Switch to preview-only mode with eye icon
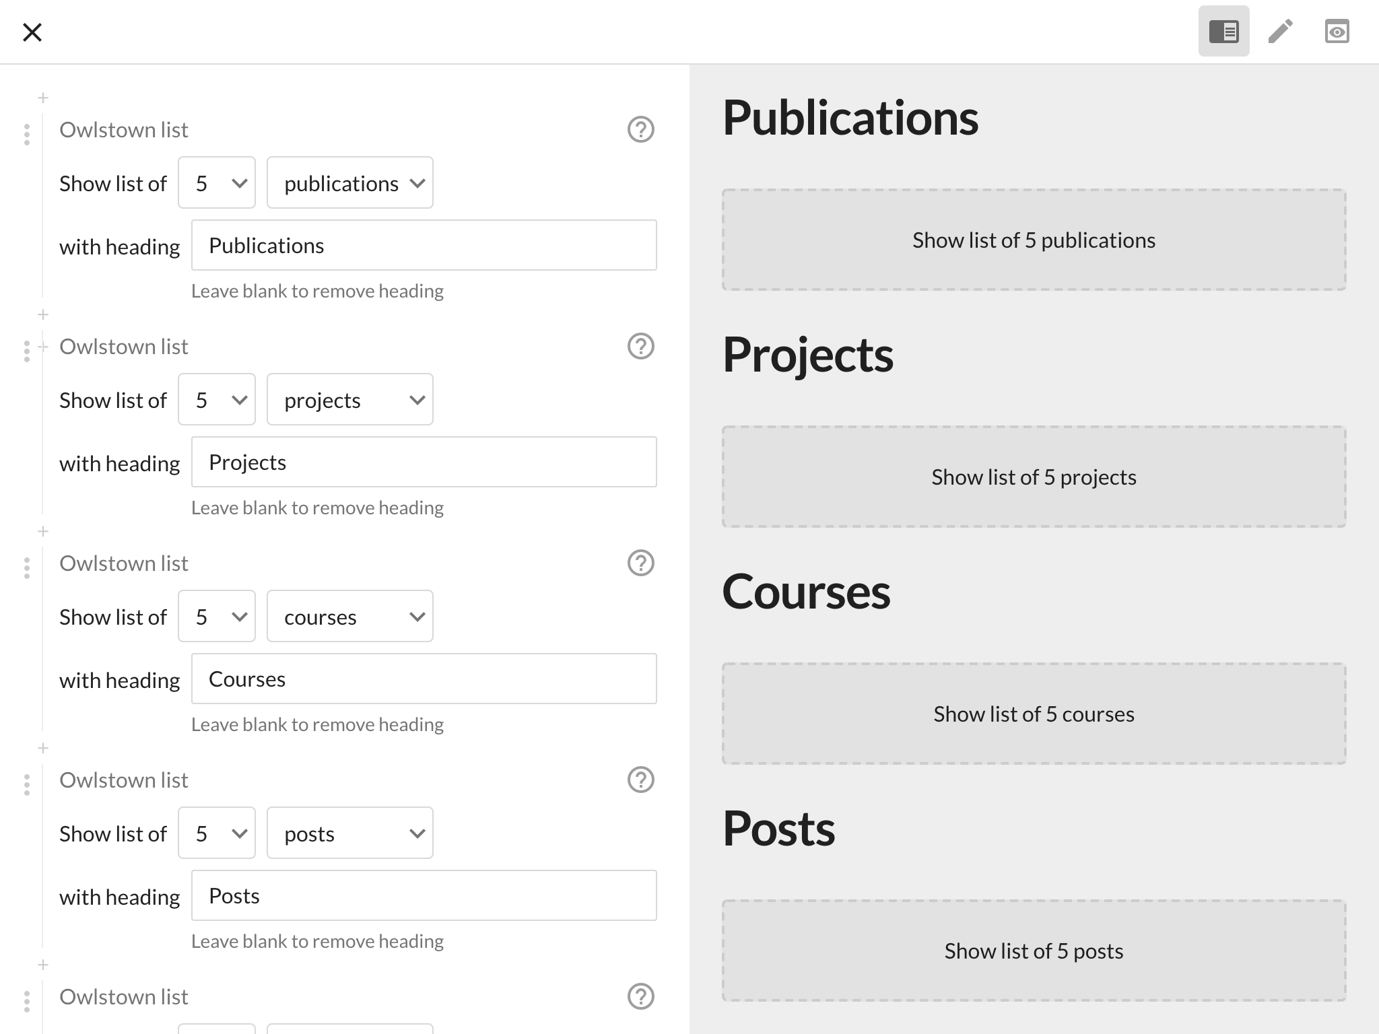This screenshot has width=1379, height=1034. 1337,32
